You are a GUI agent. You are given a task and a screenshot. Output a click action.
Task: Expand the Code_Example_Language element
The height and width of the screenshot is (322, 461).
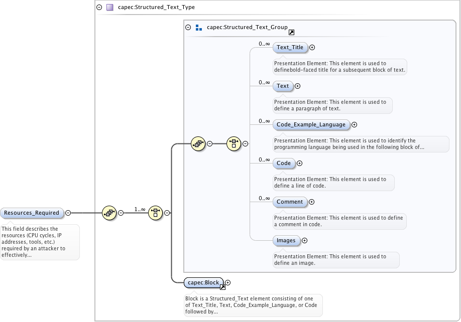pos(354,124)
